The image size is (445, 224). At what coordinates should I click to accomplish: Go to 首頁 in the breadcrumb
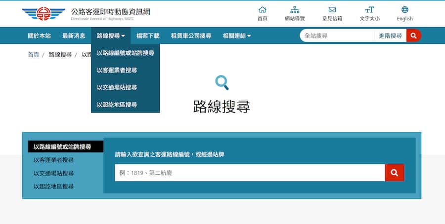[x=34, y=55]
